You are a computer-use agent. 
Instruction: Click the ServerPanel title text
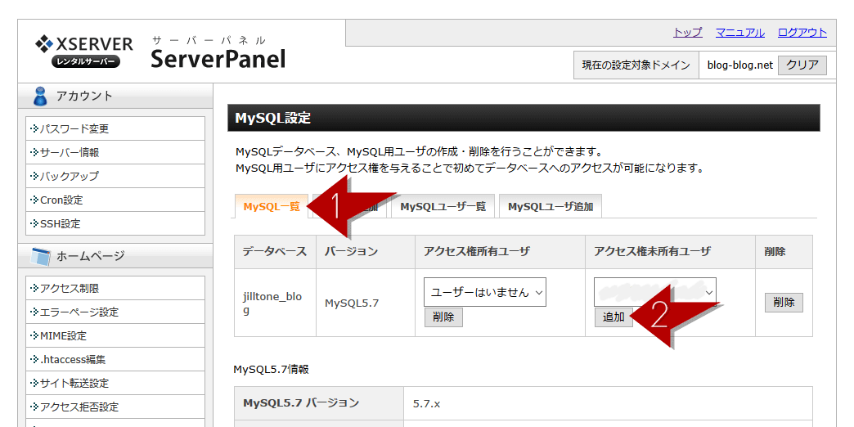[218, 59]
